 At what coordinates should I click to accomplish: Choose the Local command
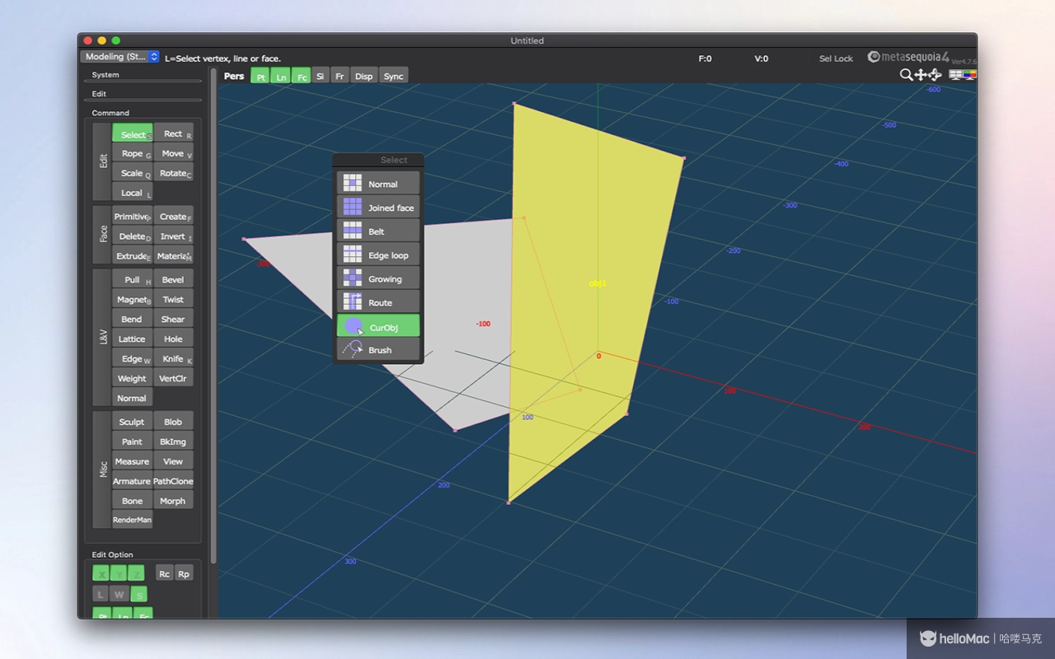[x=133, y=193]
